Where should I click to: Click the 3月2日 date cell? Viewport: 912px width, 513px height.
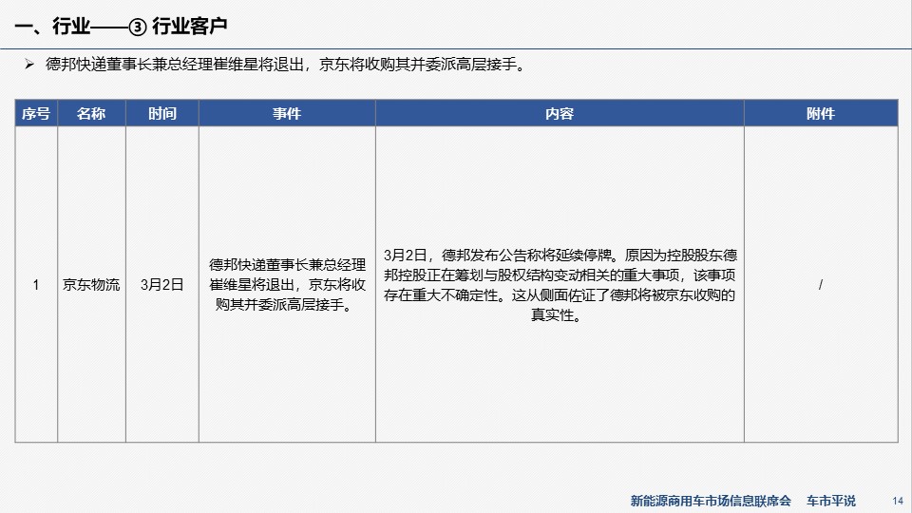pos(162,284)
